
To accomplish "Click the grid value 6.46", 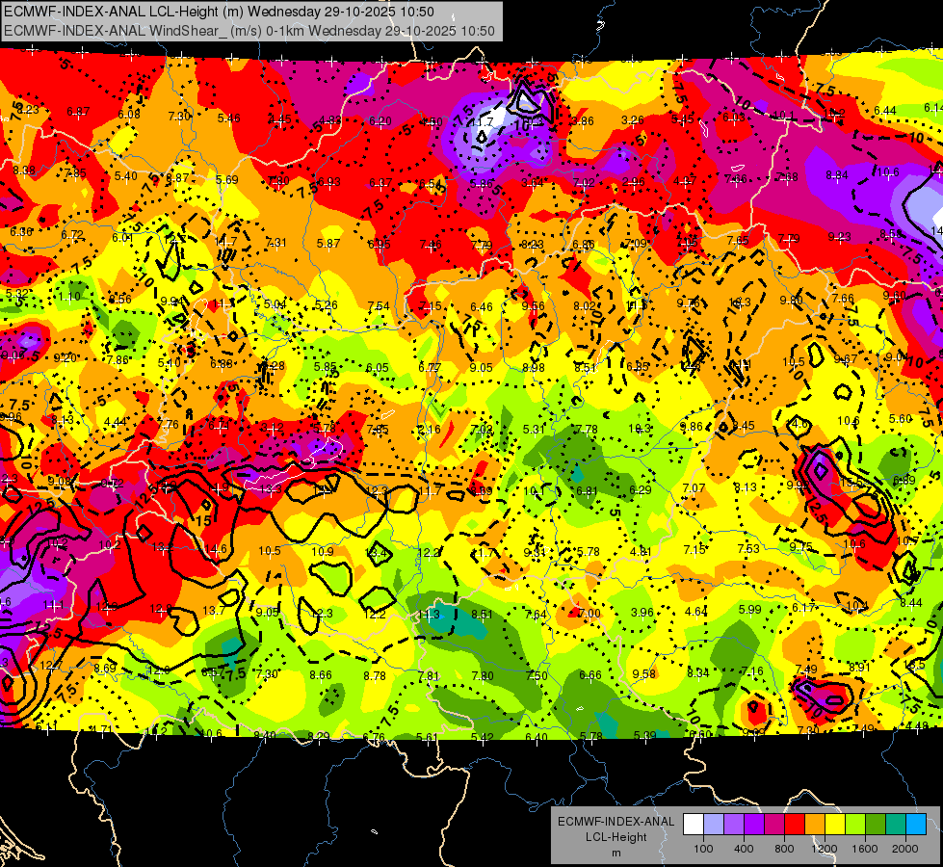I will pos(482,307).
